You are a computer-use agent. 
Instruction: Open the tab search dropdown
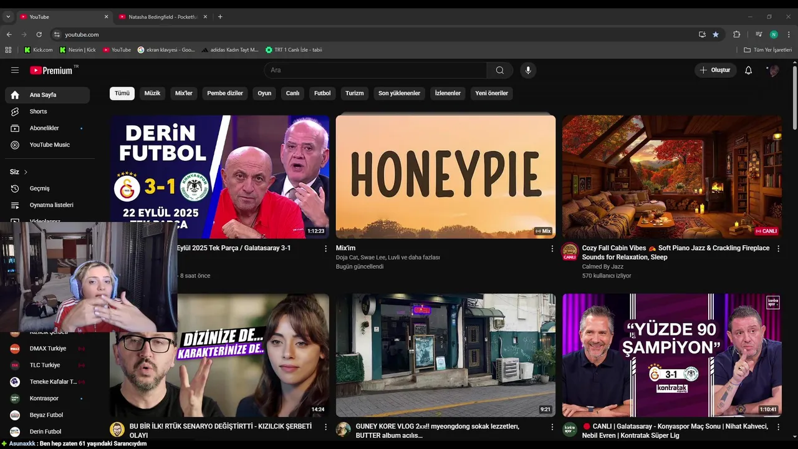(x=8, y=17)
